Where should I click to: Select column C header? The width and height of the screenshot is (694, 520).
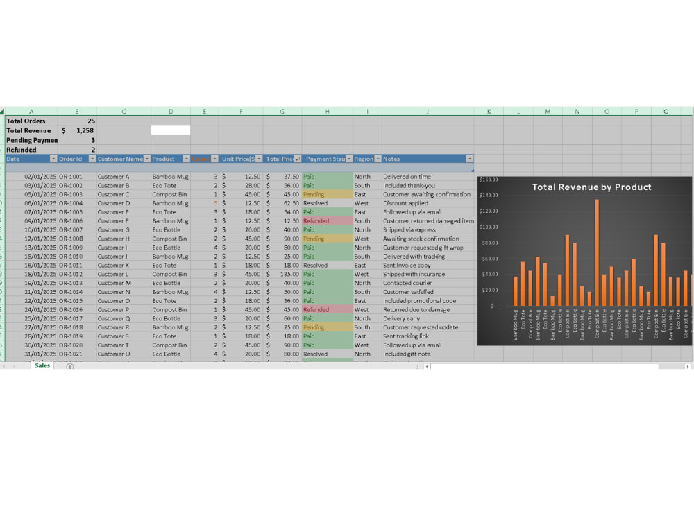(x=124, y=112)
